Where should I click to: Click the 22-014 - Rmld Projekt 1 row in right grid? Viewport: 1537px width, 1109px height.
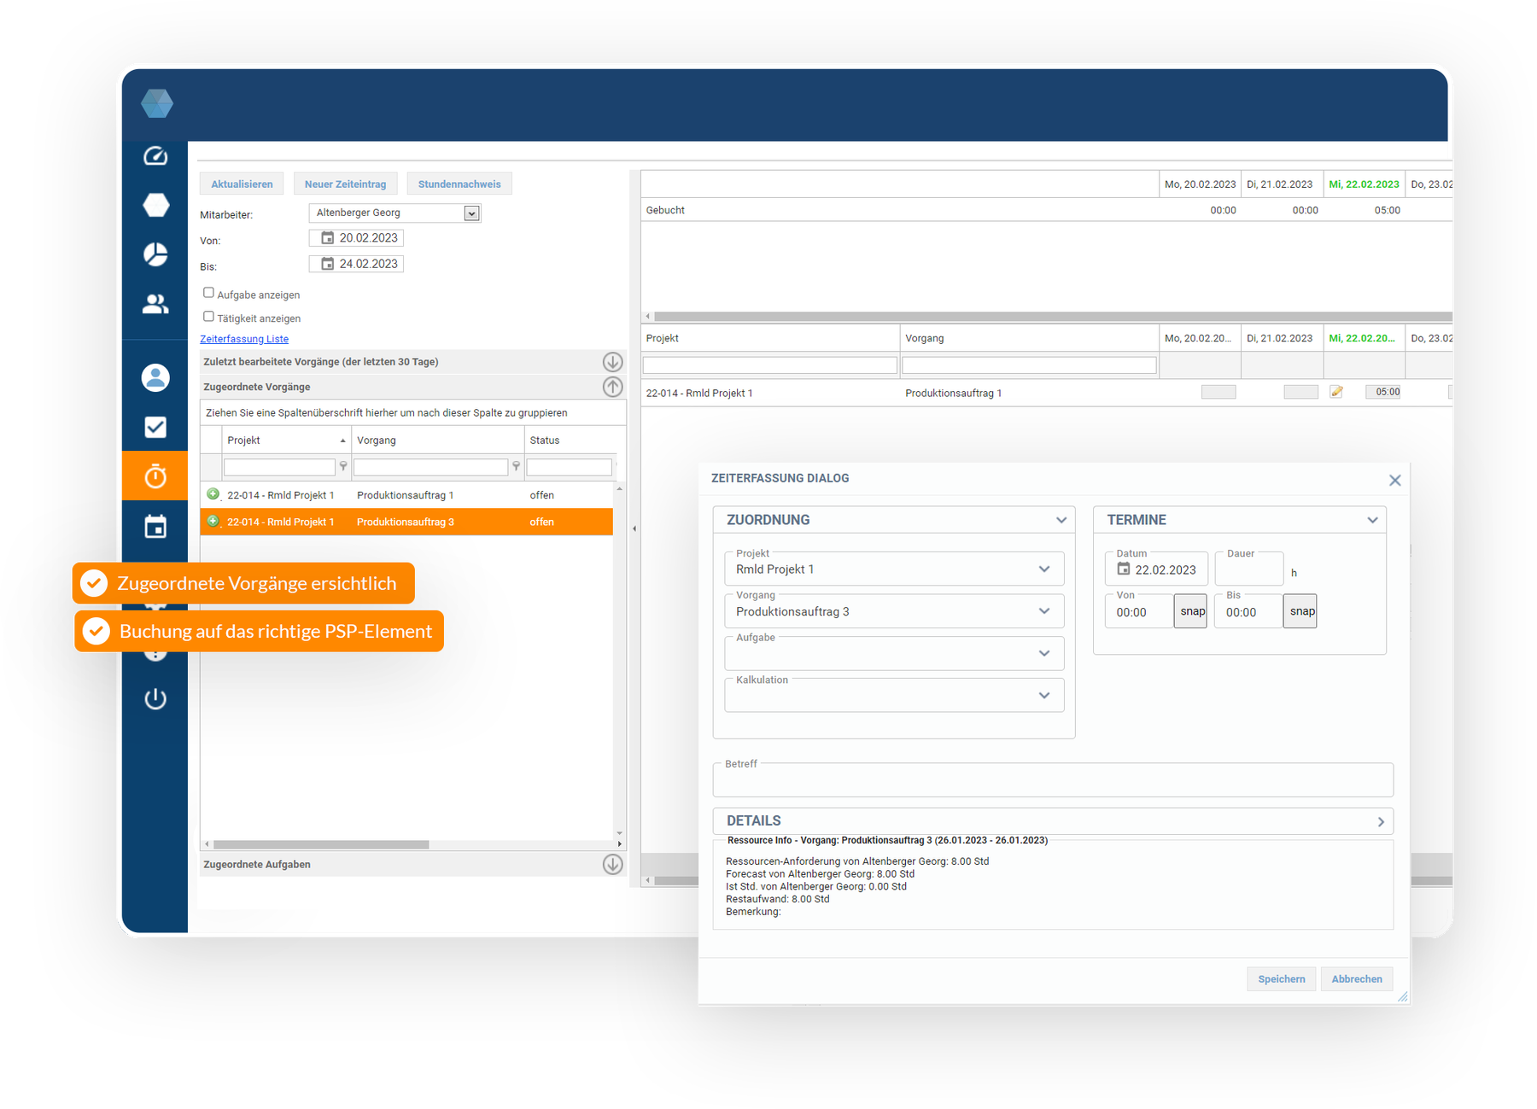[x=1046, y=393]
